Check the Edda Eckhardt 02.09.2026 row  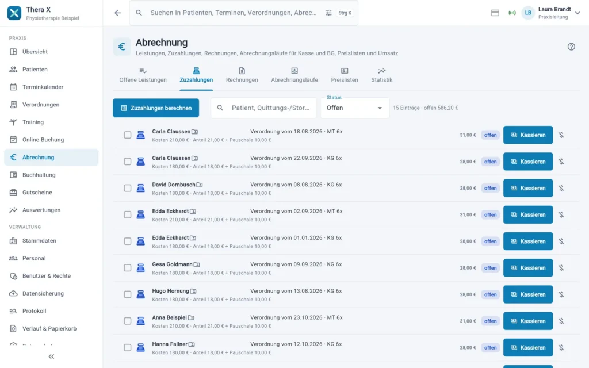click(x=128, y=215)
